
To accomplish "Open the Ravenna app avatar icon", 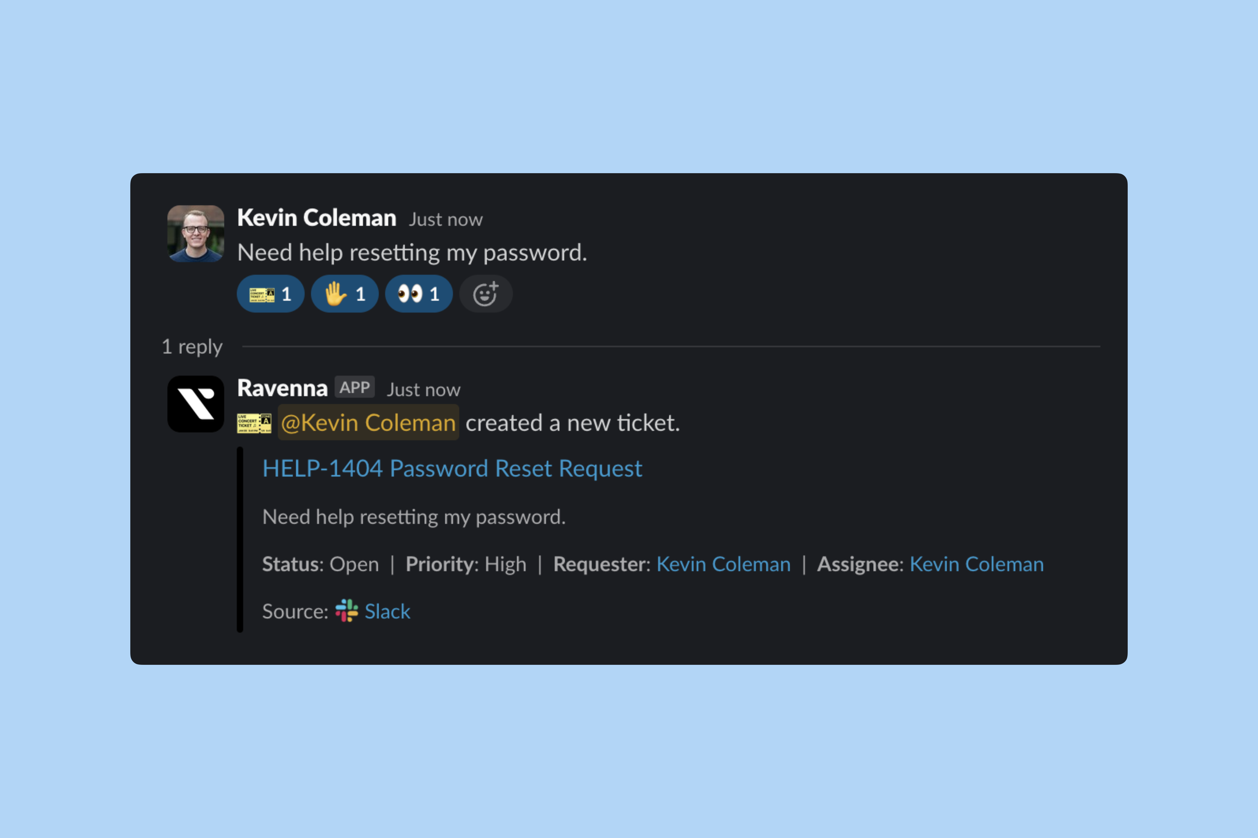I will tap(196, 404).
